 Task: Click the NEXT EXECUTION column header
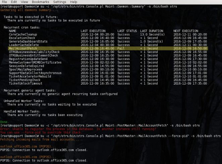[186, 31]
